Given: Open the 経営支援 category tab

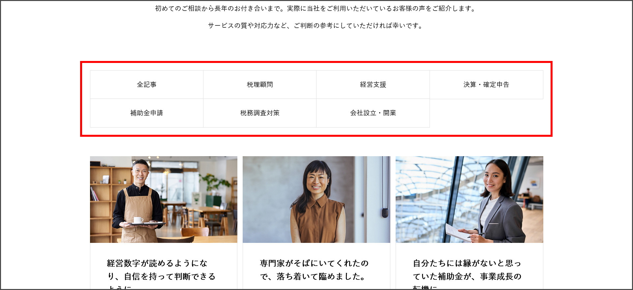Looking at the screenshot, I should point(373,85).
